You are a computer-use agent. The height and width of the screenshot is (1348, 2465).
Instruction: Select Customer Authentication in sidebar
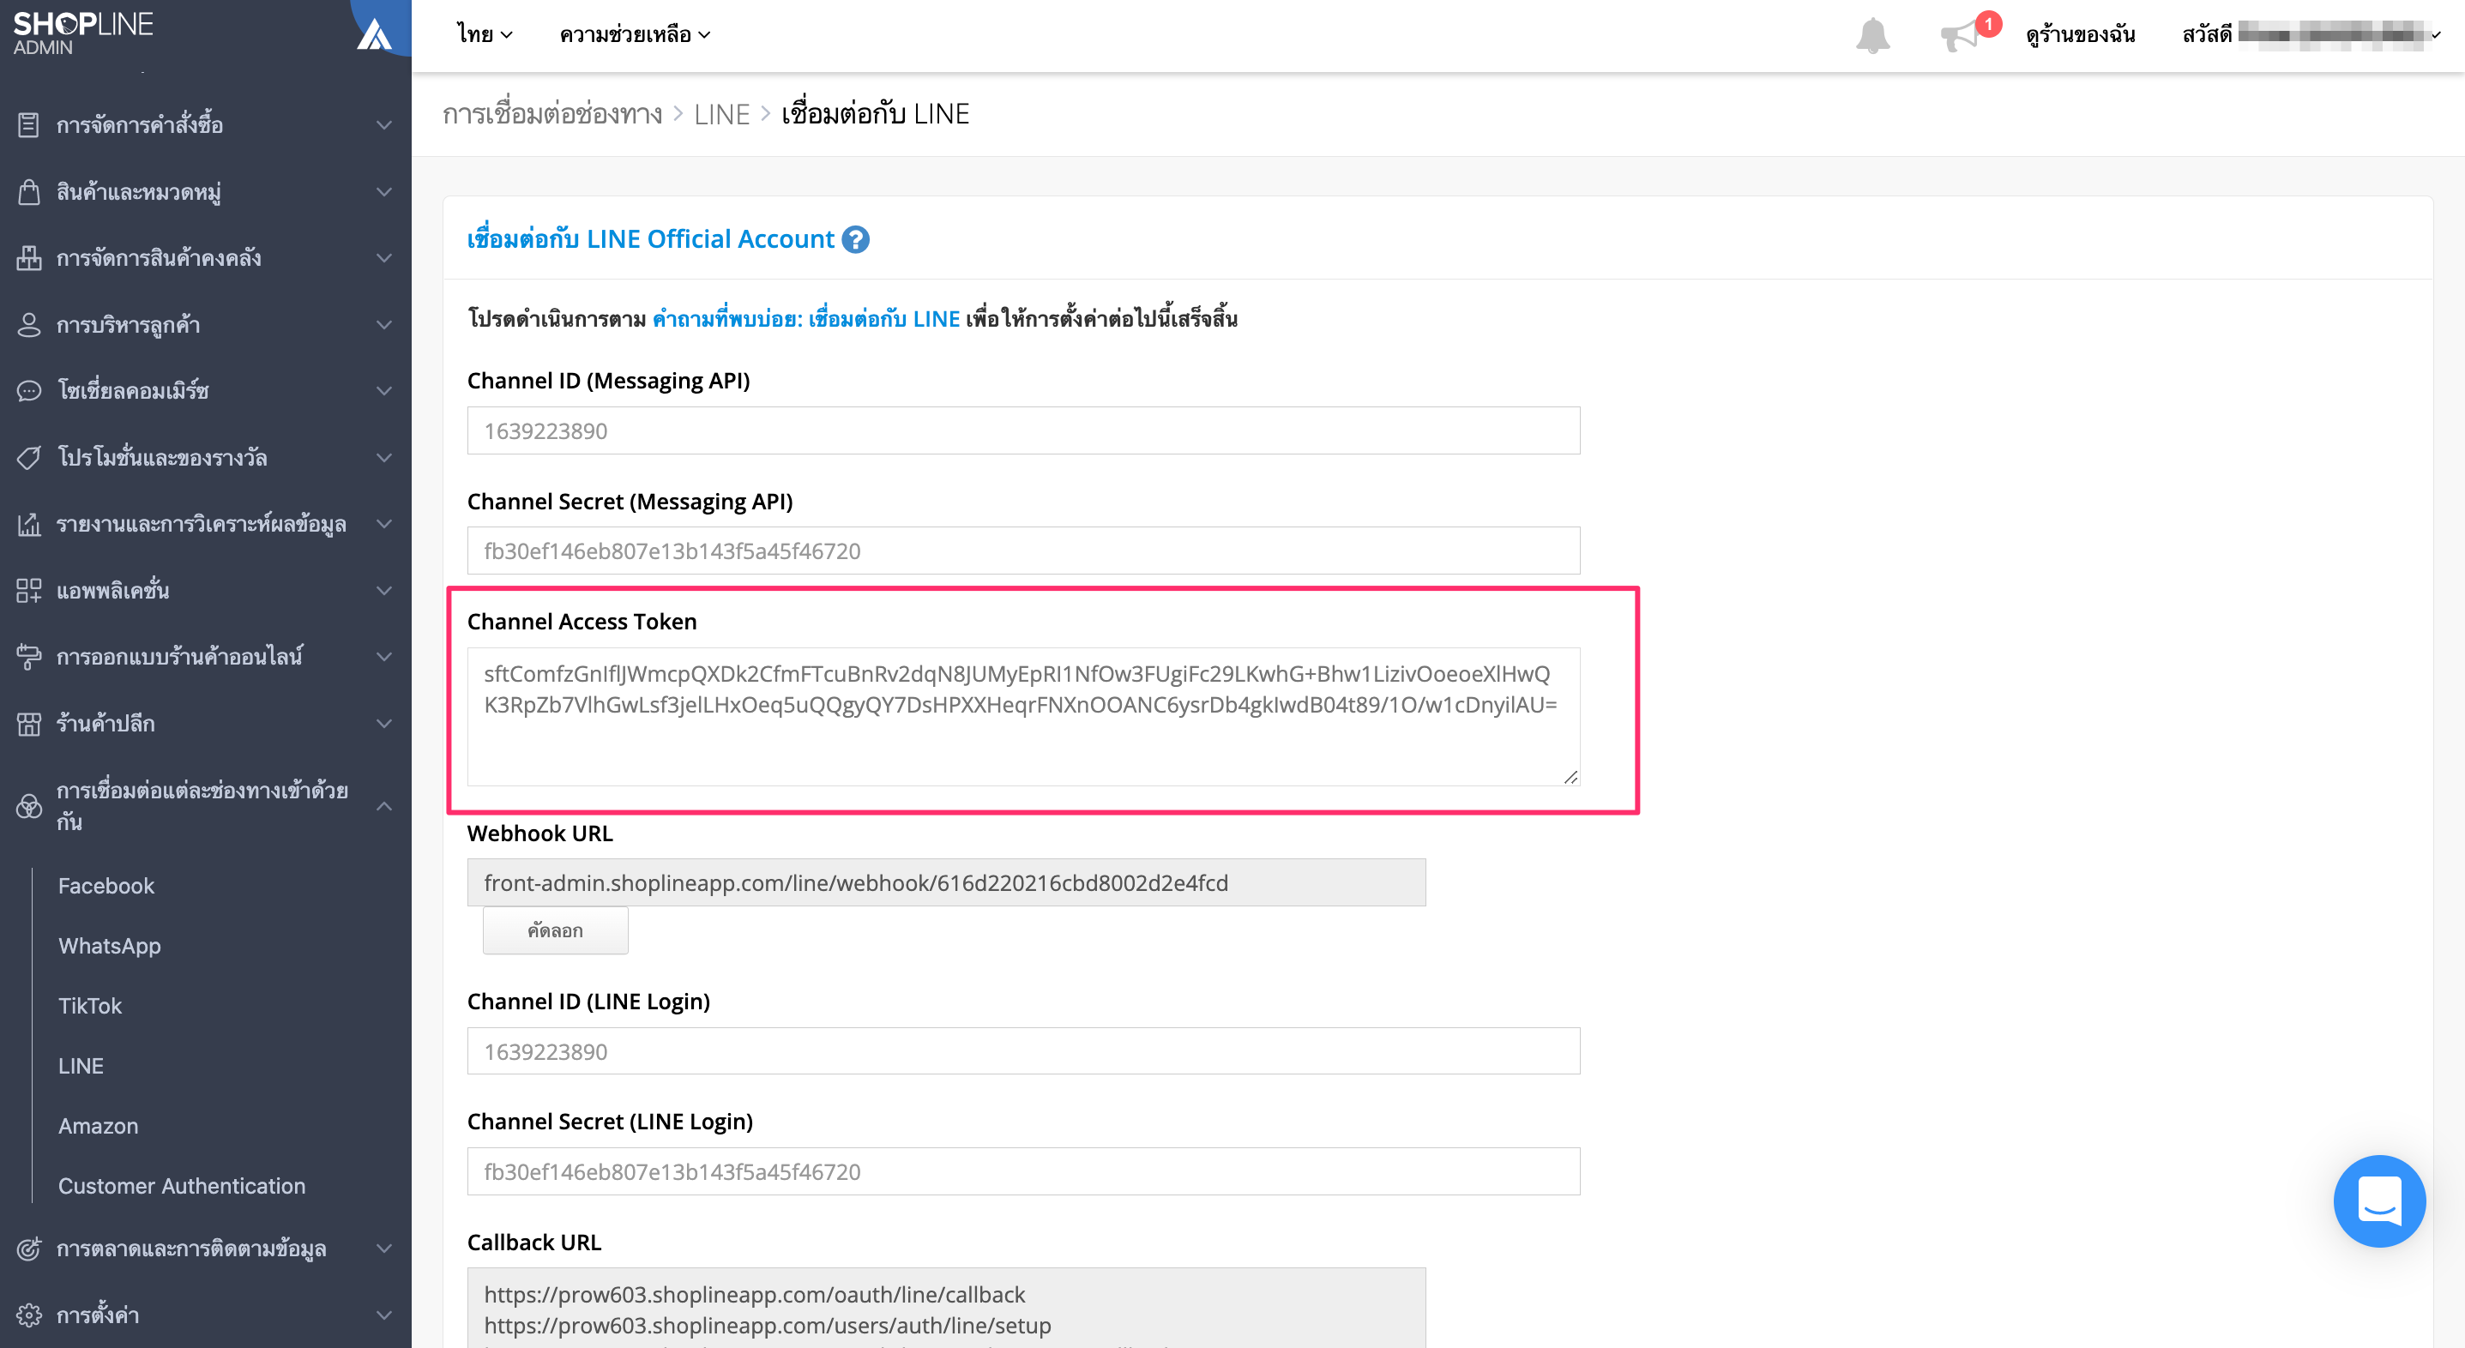(x=182, y=1185)
